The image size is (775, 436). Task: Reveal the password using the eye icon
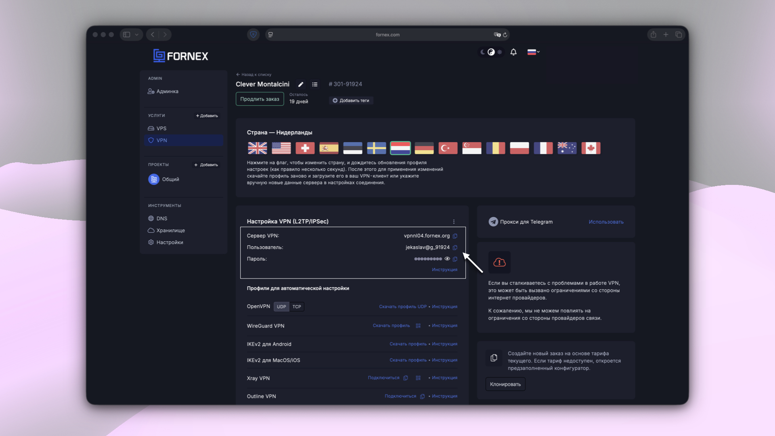447,259
